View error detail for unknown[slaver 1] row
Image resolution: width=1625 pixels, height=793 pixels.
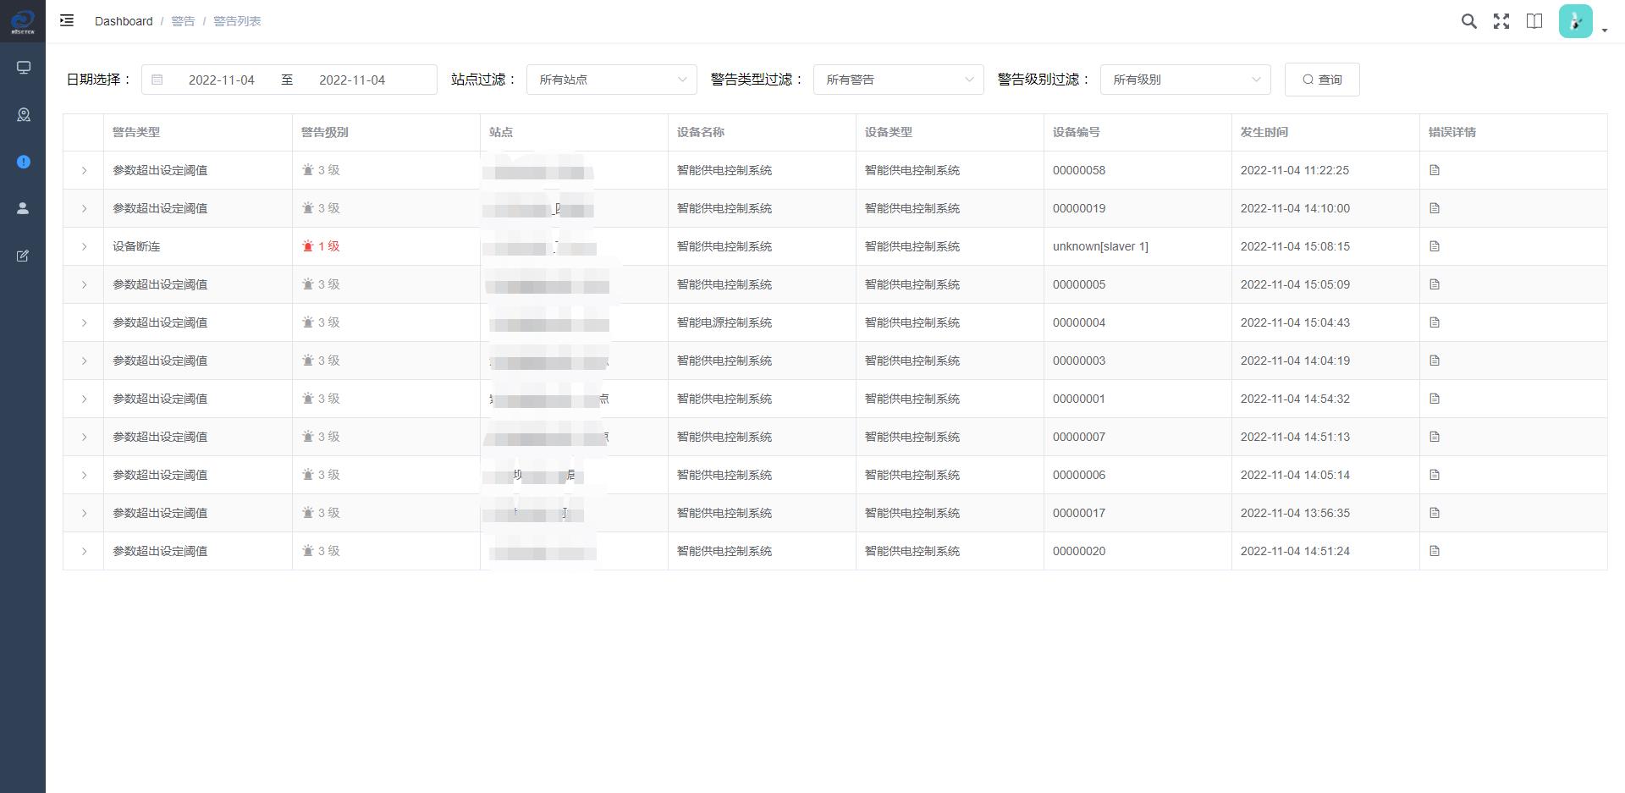pos(1434,246)
